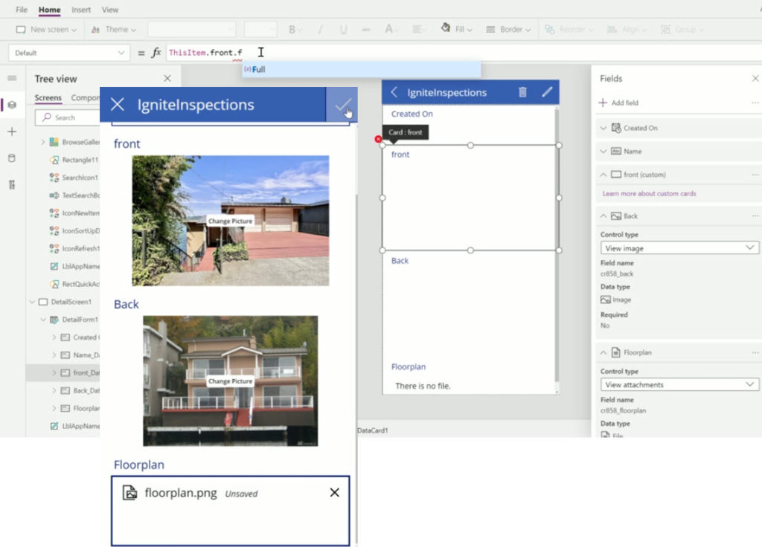The height and width of the screenshot is (547, 762).
Task: Open the Theme dropdown
Action: point(114,30)
